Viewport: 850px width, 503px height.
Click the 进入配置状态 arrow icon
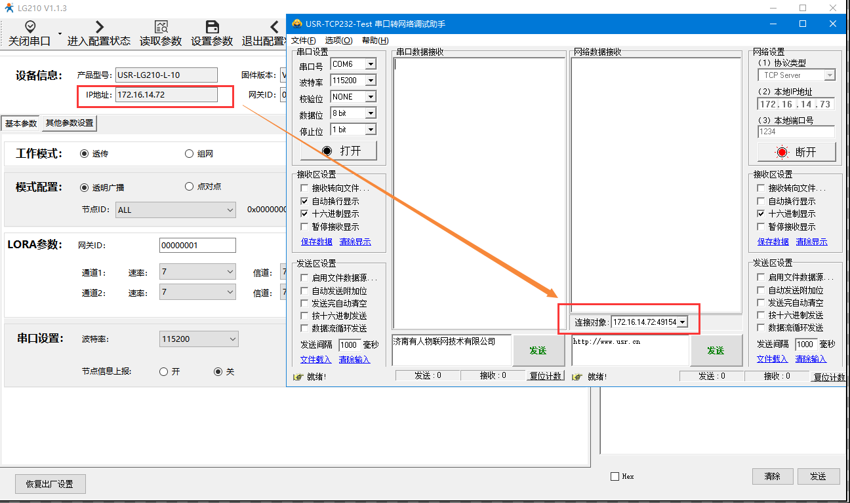(x=99, y=27)
